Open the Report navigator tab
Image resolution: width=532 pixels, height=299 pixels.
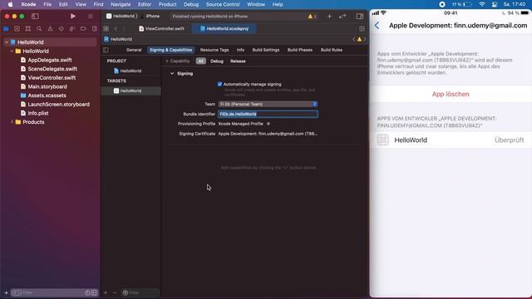(94, 29)
